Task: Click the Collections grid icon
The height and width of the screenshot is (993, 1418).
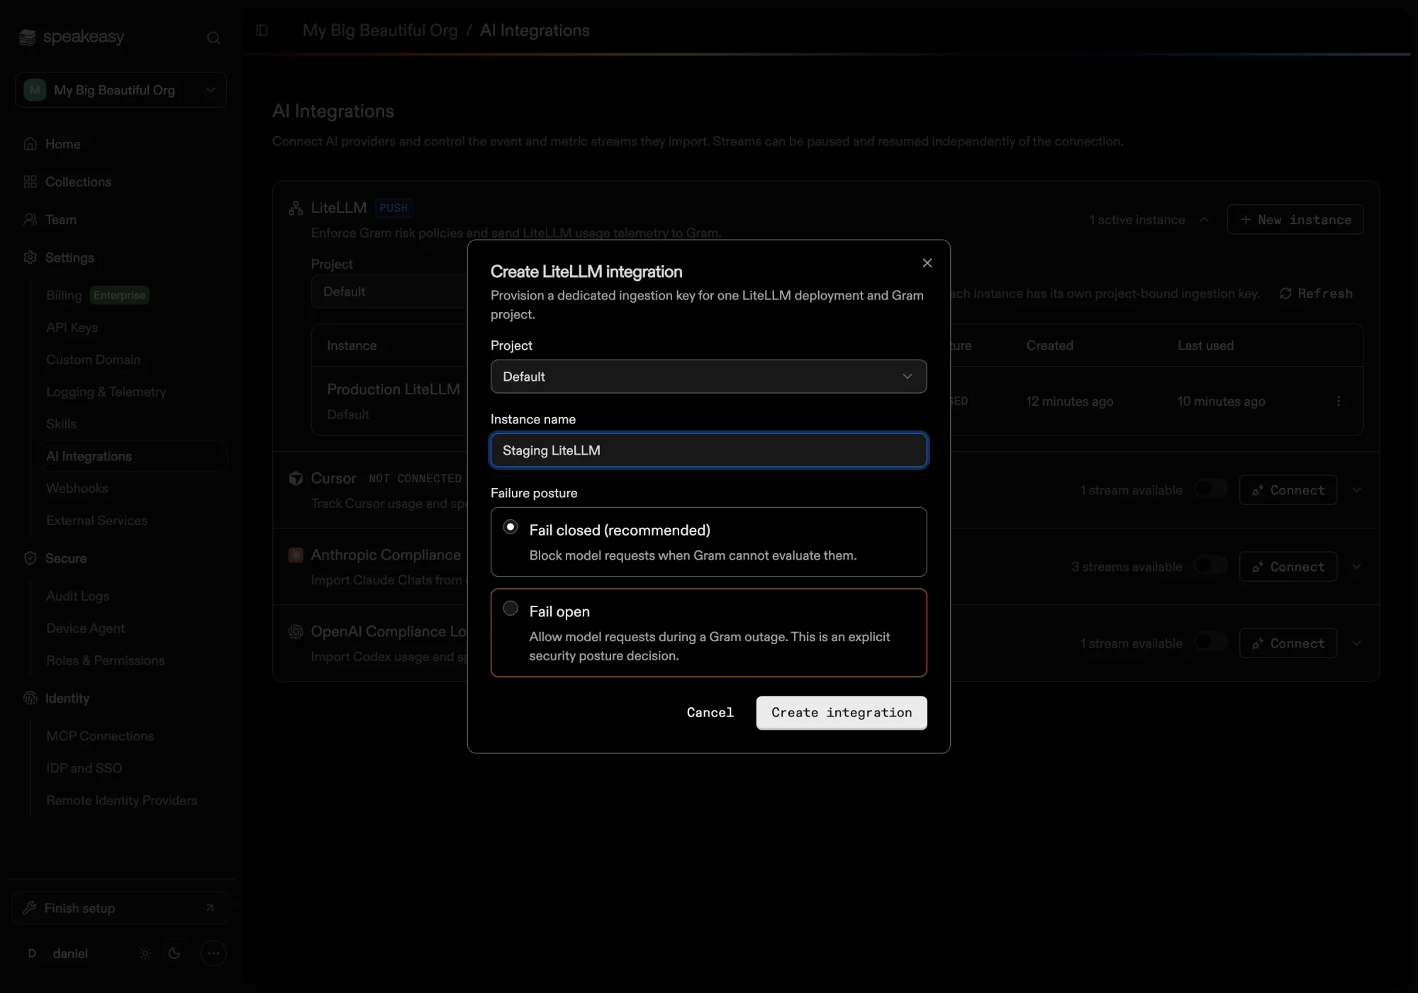Action: click(x=30, y=182)
